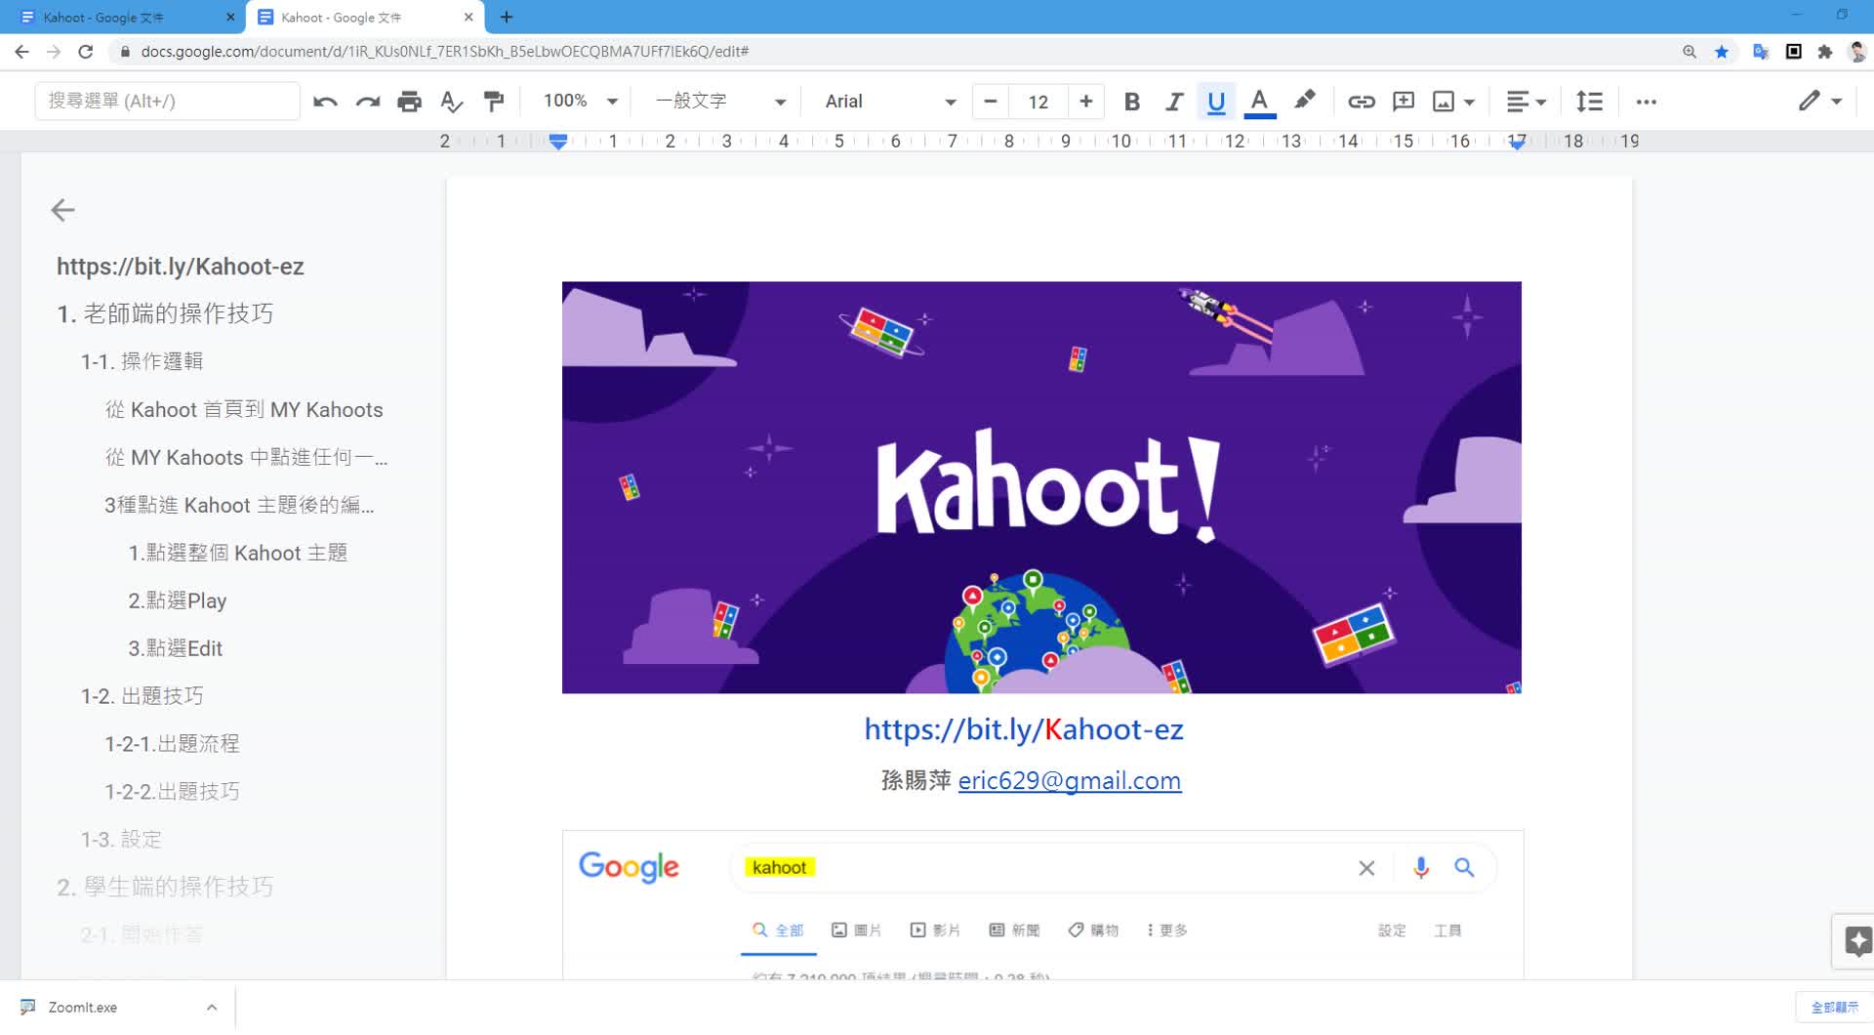This screenshot has width=1874, height=1035.
Task: Go to outline item 1-2-1.出題流程
Action: pos(172,744)
